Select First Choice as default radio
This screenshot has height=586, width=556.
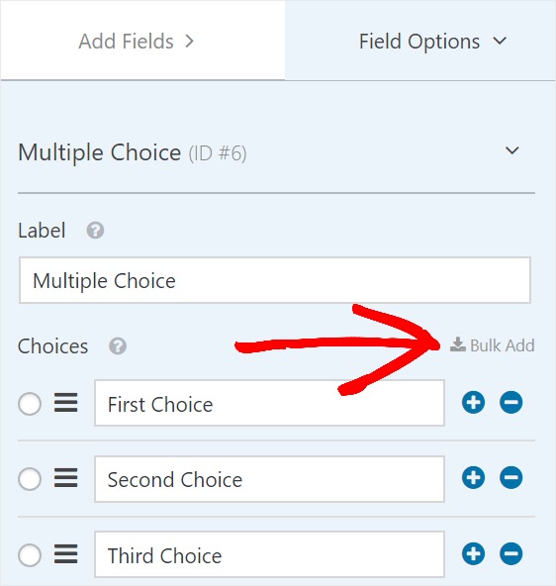[x=30, y=404]
